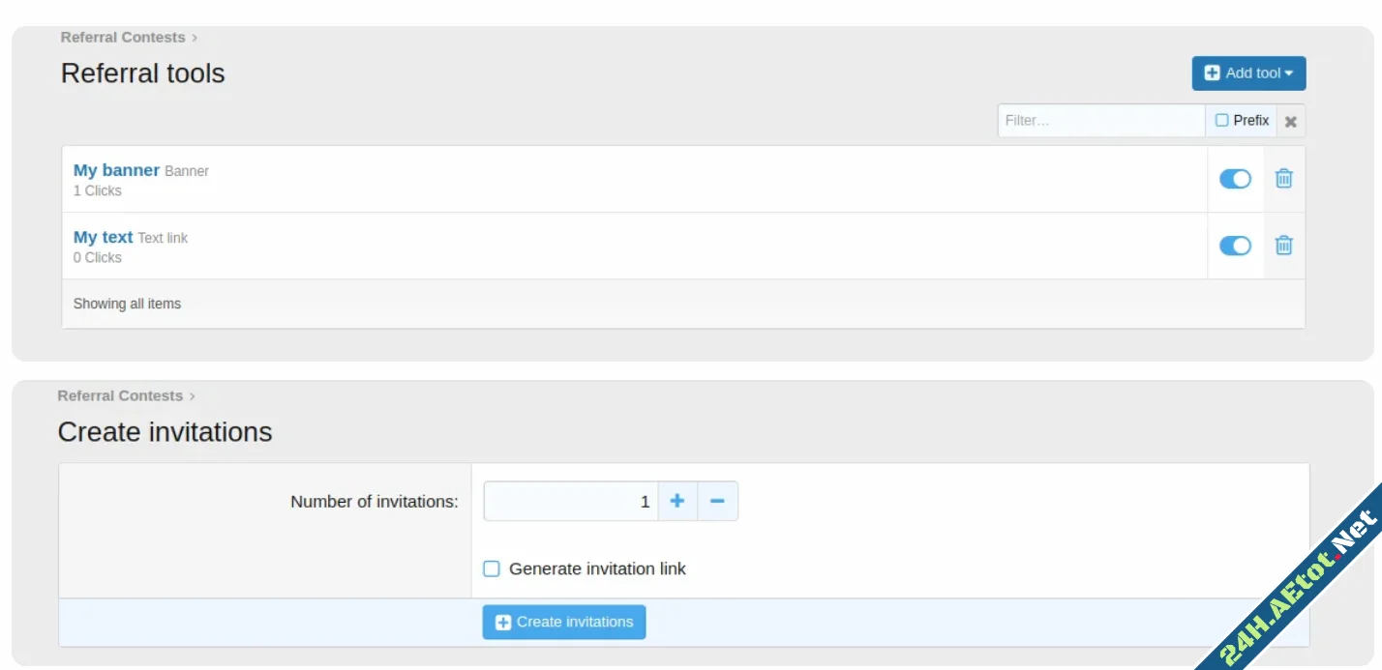
Task: Clear the filter with the X icon
Action: pos(1290,122)
